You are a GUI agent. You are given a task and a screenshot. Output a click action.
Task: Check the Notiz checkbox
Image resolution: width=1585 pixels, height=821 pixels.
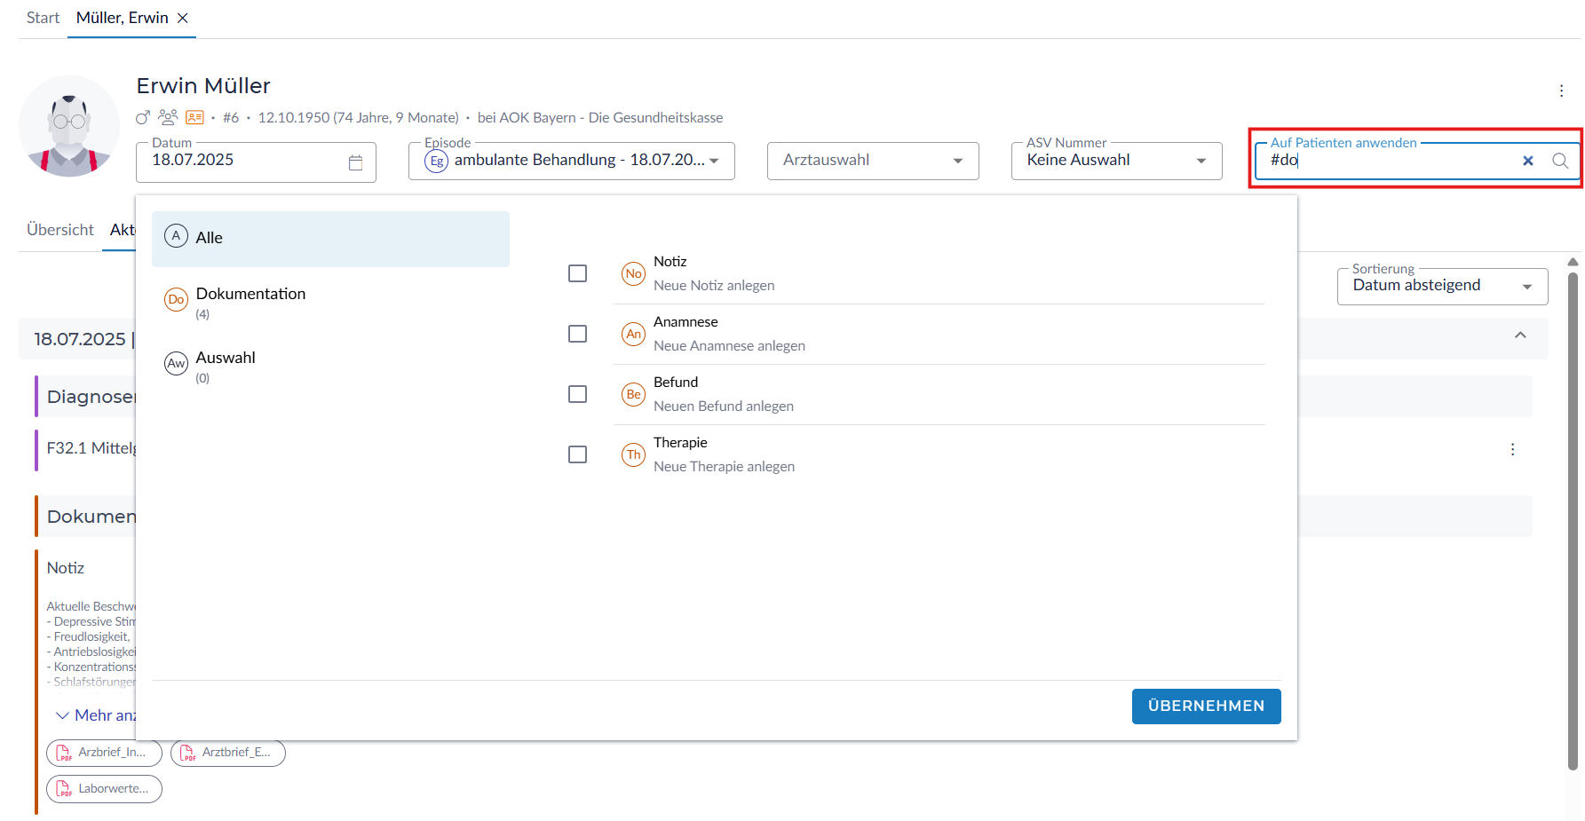tap(577, 273)
